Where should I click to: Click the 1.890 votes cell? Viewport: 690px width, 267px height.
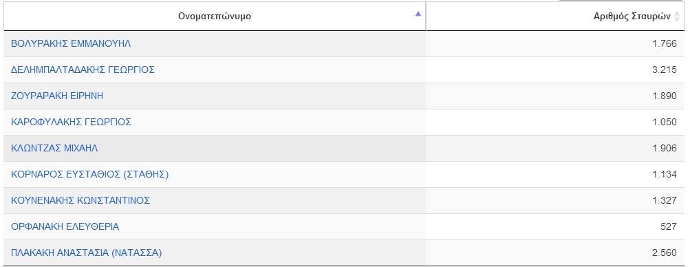555,96
